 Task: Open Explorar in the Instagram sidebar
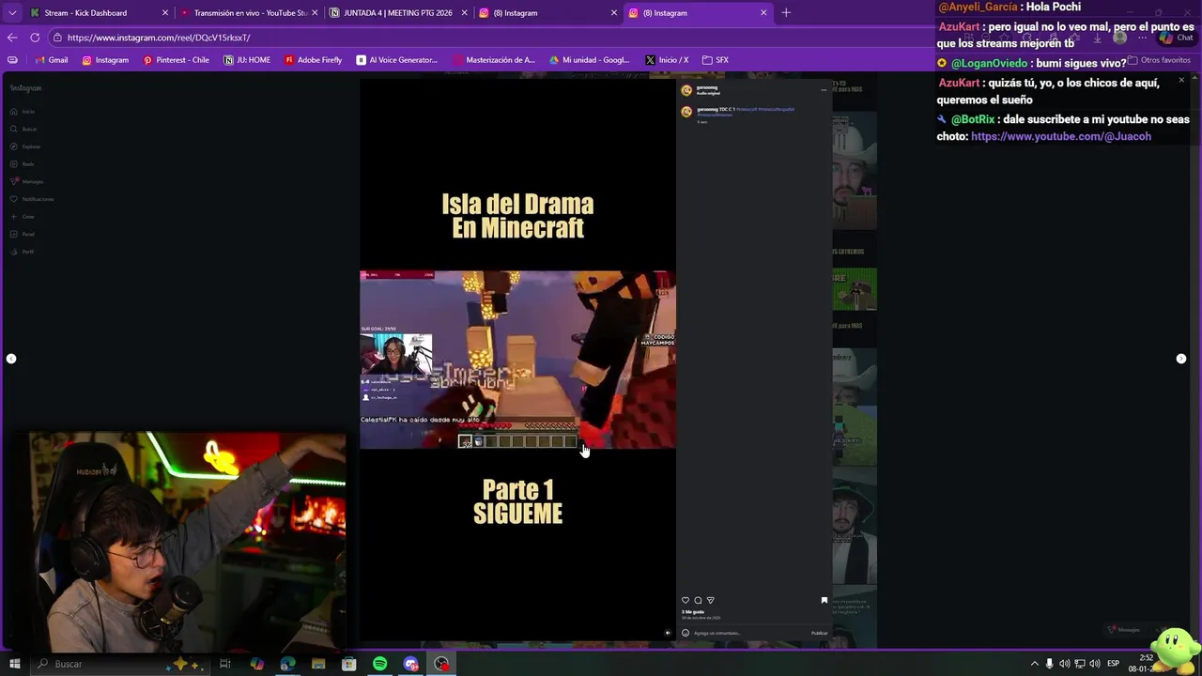24,146
